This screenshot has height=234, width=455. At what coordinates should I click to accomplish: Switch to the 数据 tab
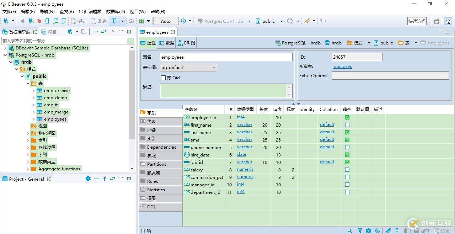tap(166, 43)
